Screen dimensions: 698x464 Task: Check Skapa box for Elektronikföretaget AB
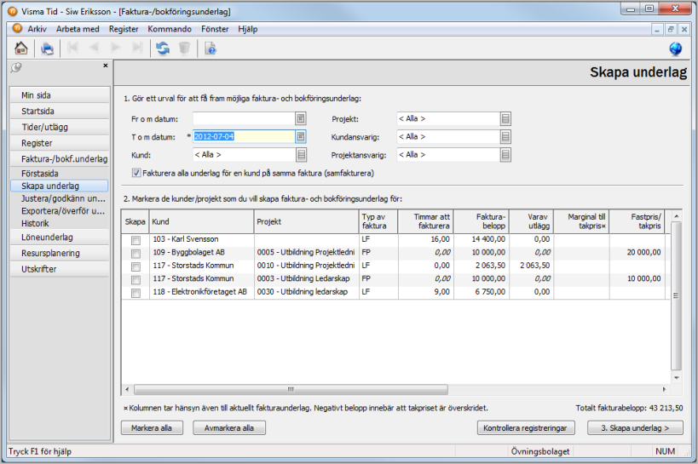(x=136, y=293)
